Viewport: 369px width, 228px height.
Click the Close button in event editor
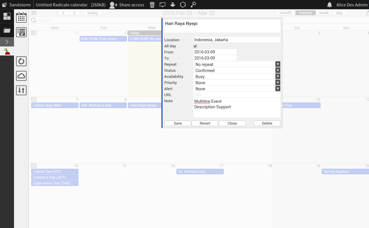coord(232,123)
